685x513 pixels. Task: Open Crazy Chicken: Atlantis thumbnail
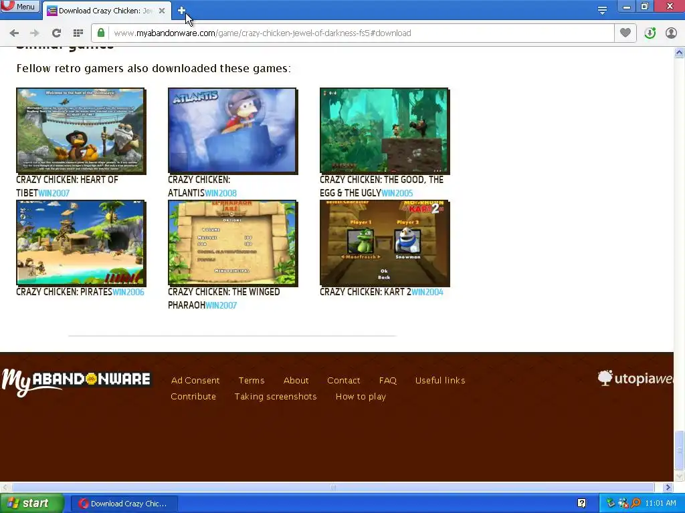(233, 131)
